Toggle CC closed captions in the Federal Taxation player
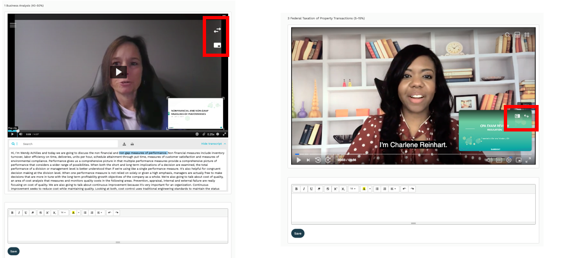569x258 pixels. click(x=499, y=160)
